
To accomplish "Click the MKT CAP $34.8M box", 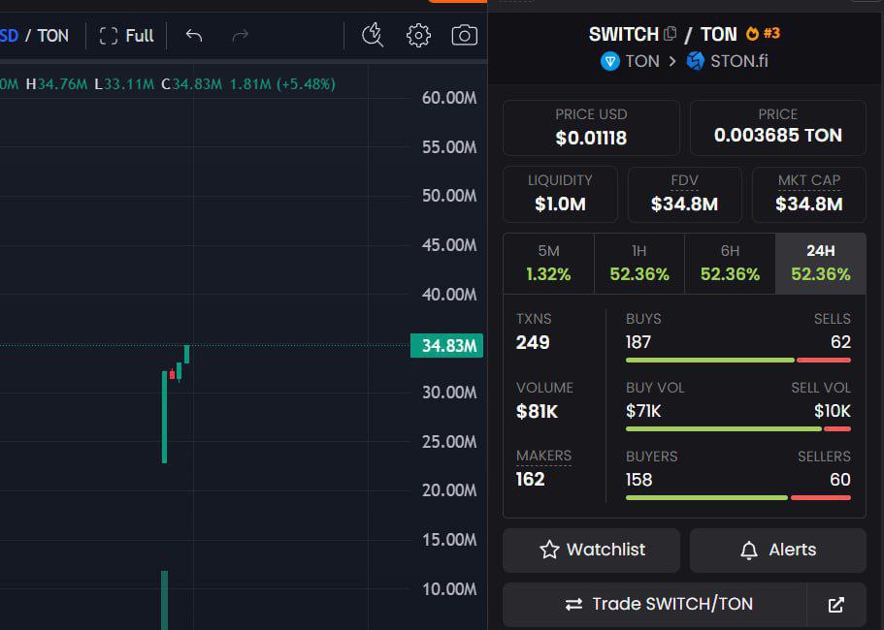I will [809, 194].
